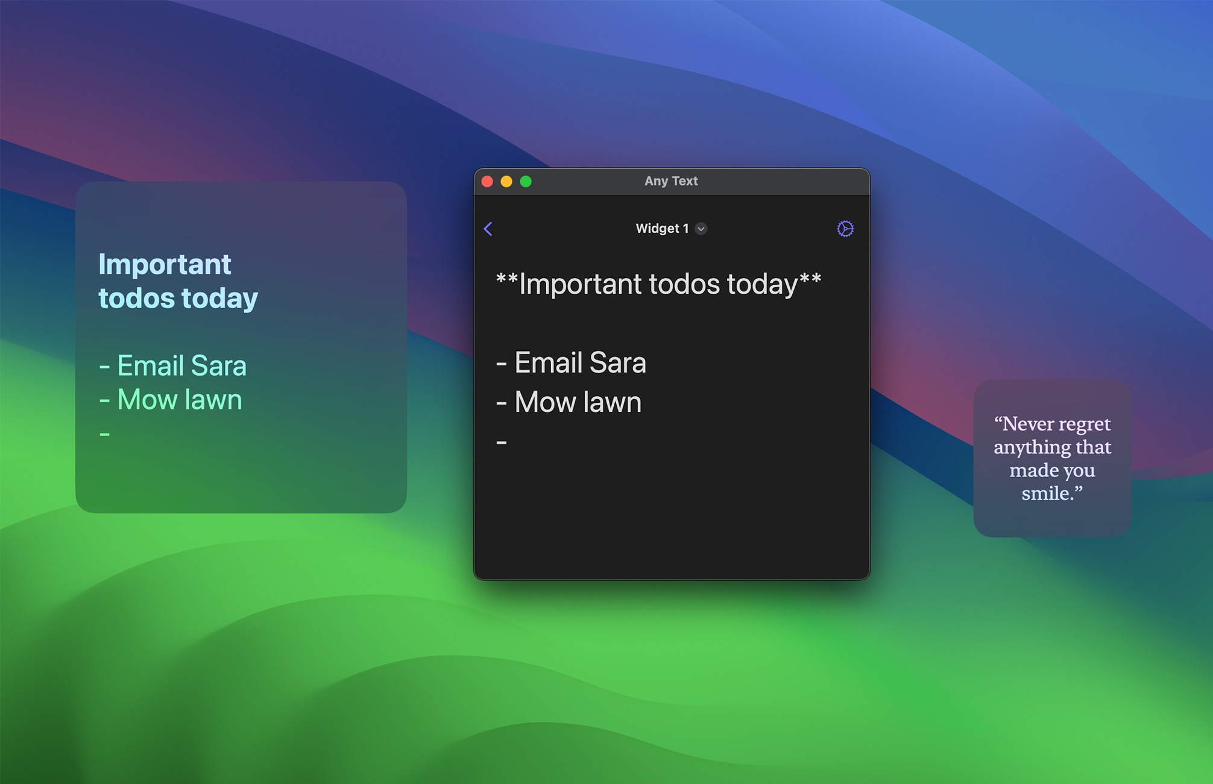Screen dimensions: 1213x784
Task: Click the blank editor area below the list
Action: click(669, 519)
